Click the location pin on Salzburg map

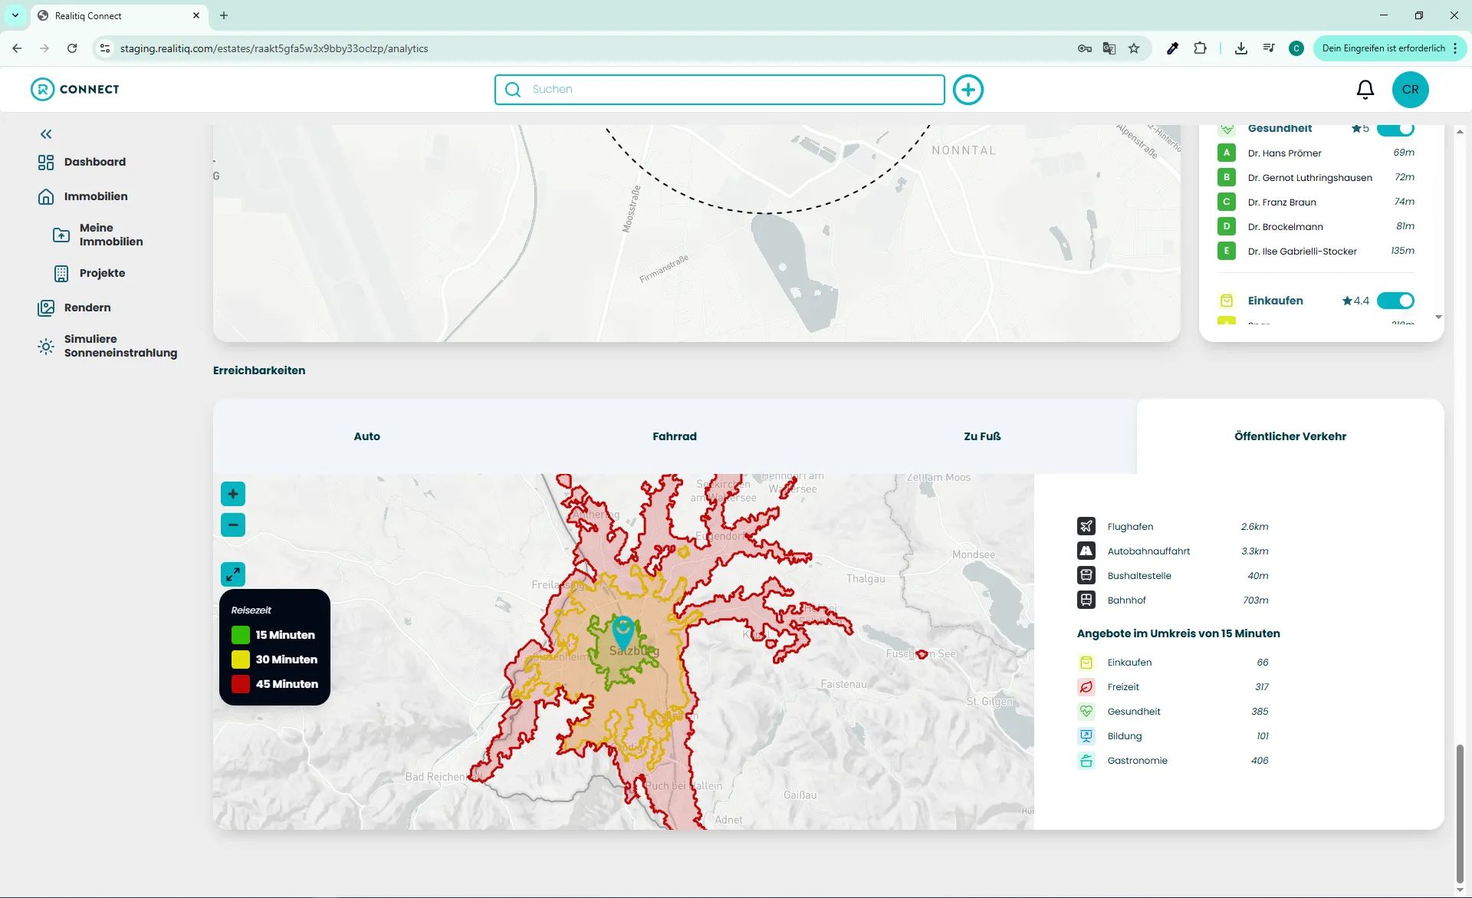[x=623, y=633]
